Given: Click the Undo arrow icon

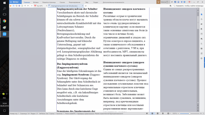Looking at the screenshot, I should click(x=25, y=6).
